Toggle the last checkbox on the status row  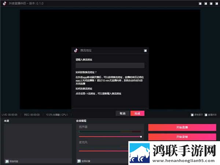point(206,115)
